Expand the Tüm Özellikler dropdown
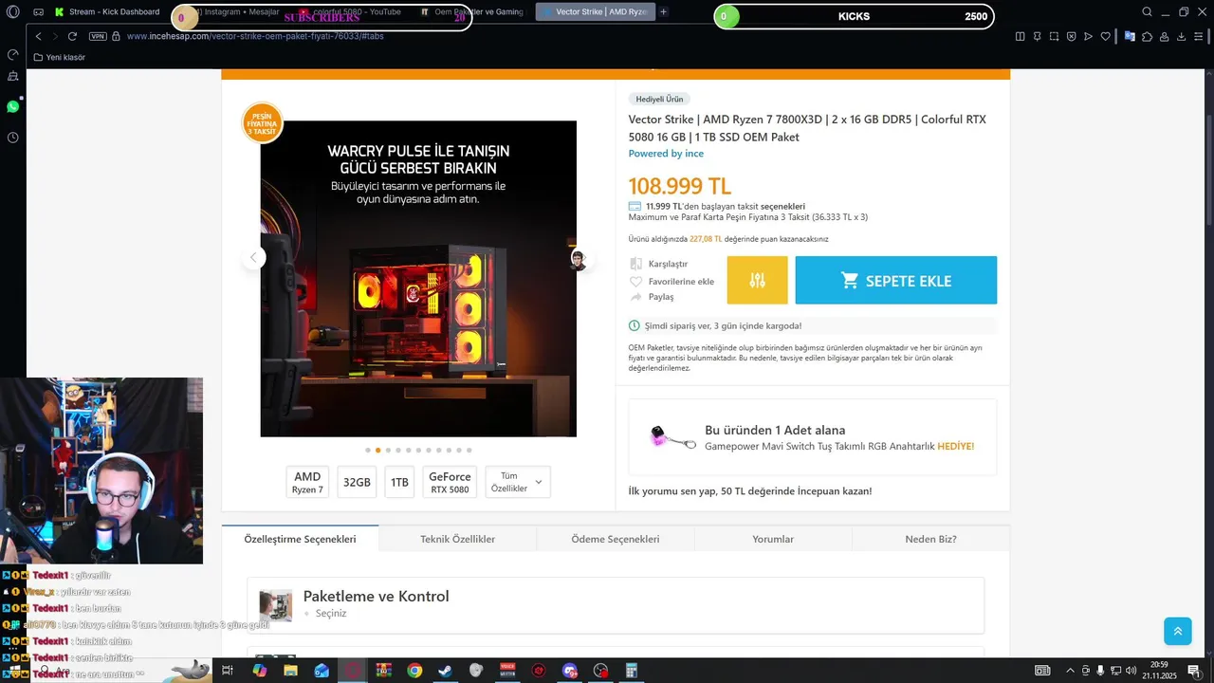Image resolution: width=1214 pixels, height=683 pixels. (518, 482)
